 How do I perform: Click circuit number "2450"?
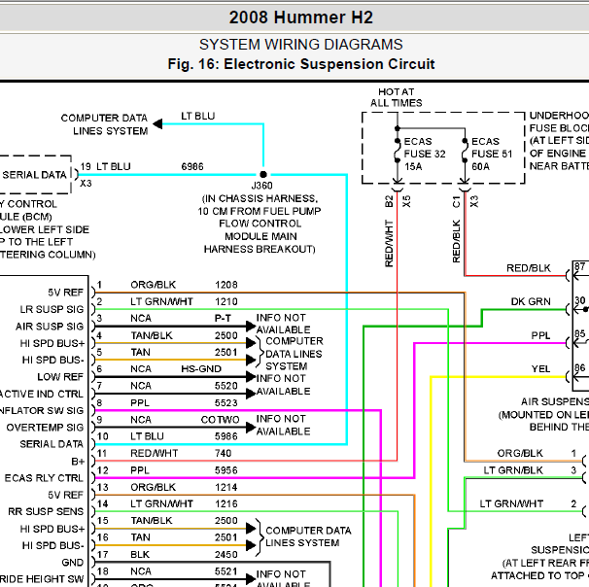click(226, 554)
